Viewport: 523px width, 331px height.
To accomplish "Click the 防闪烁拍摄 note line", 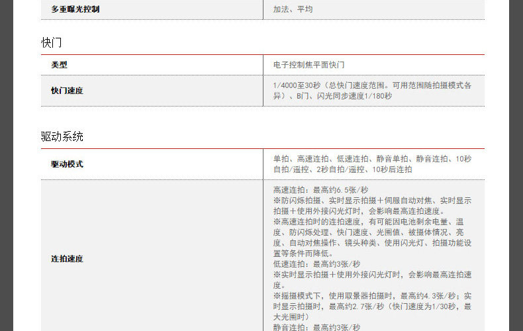I will [372, 201].
